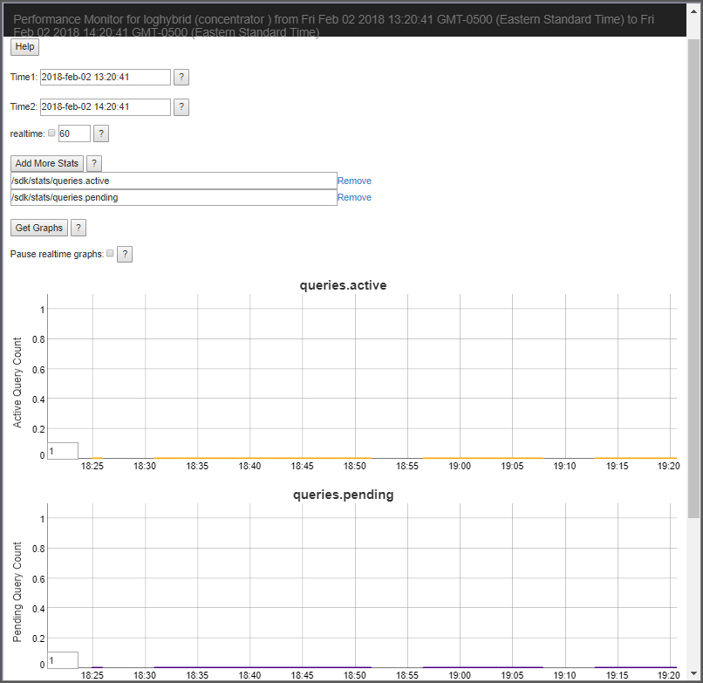Open help for Pause realtime graphs

(124, 254)
